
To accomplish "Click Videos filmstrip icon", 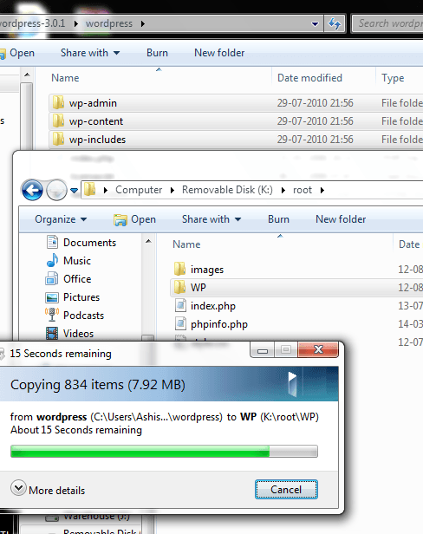I will coord(52,334).
